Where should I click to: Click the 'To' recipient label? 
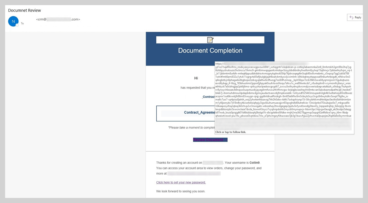point(22,23)
